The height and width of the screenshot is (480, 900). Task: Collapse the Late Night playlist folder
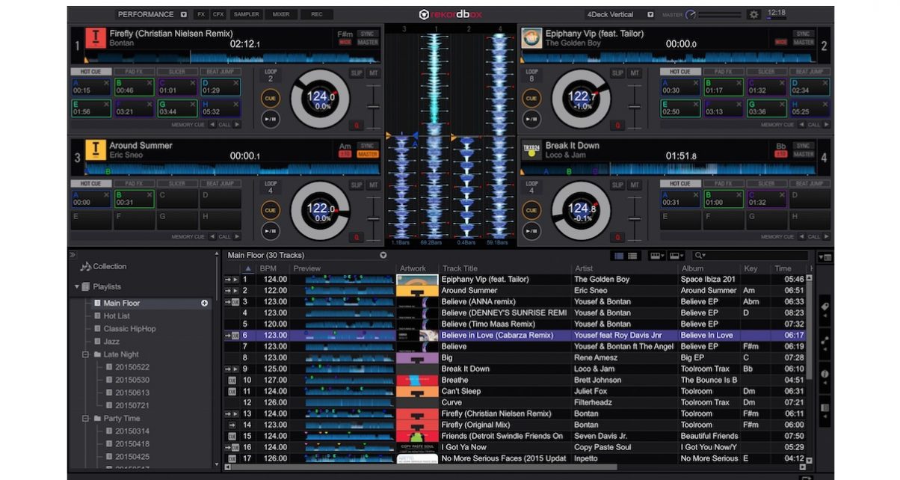click(85, 355)
